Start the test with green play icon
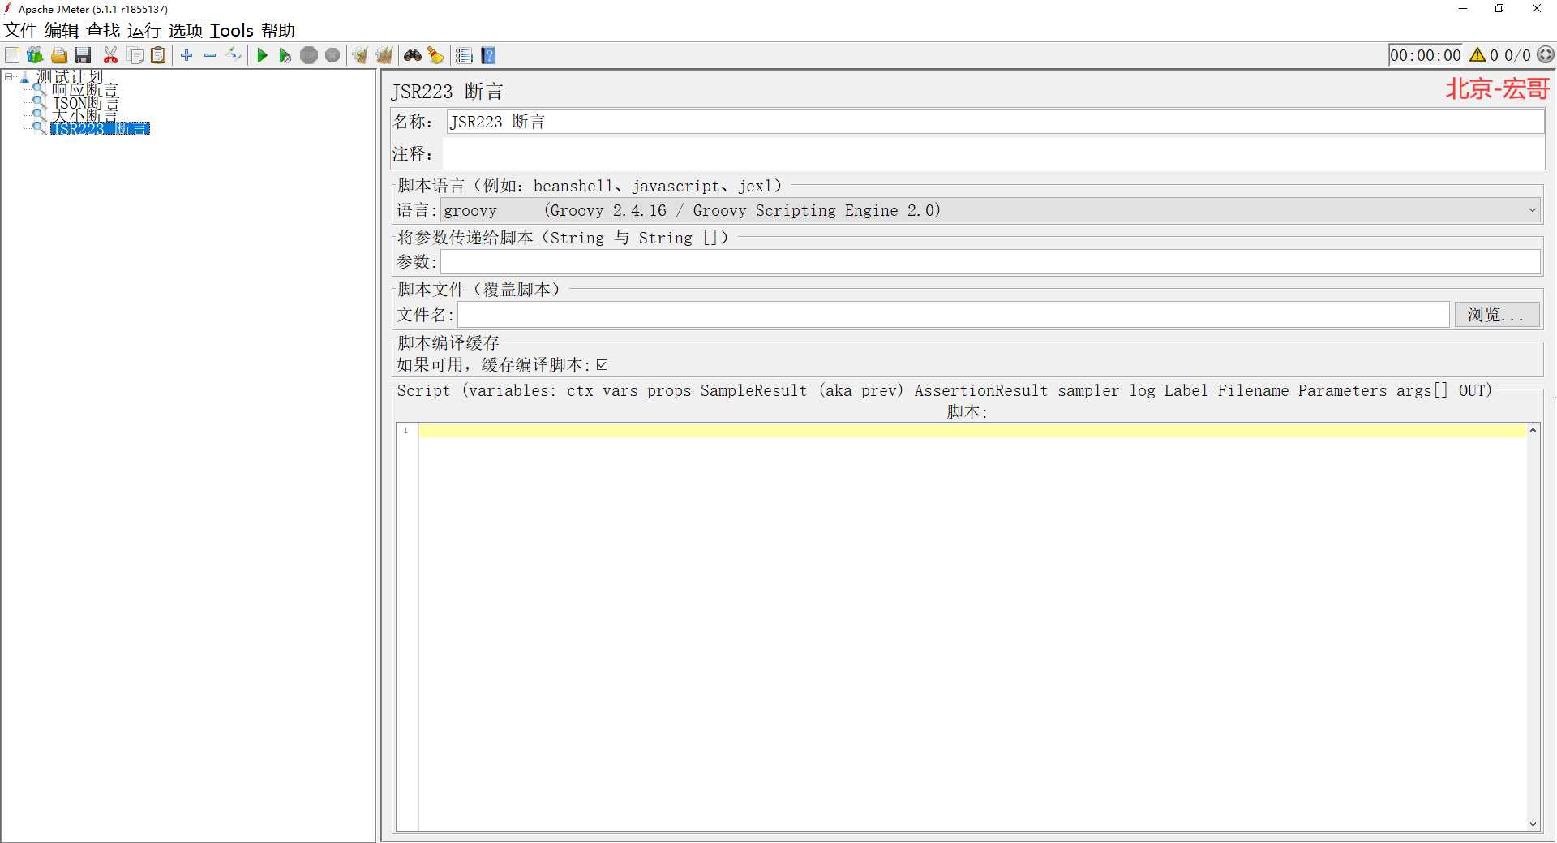The height and width of the screenshot is (843, 1557). click(x=262, y=55)
